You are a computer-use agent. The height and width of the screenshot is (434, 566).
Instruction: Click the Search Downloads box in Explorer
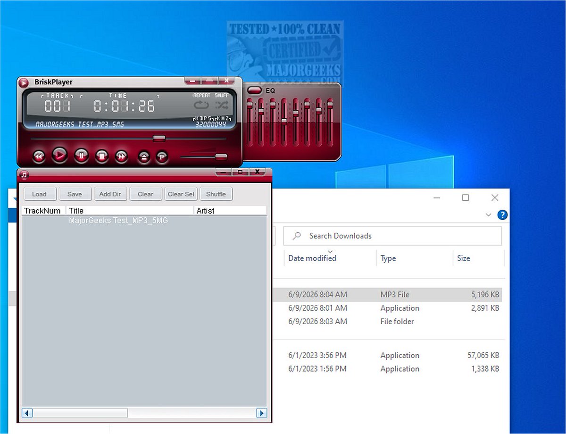click(x=392, y=236)
